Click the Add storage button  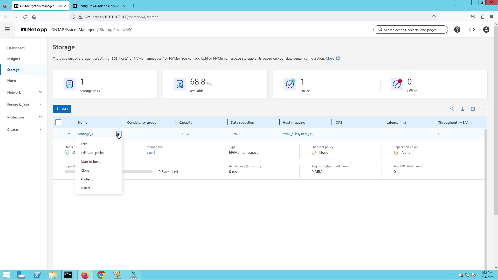tap(62, 109)
